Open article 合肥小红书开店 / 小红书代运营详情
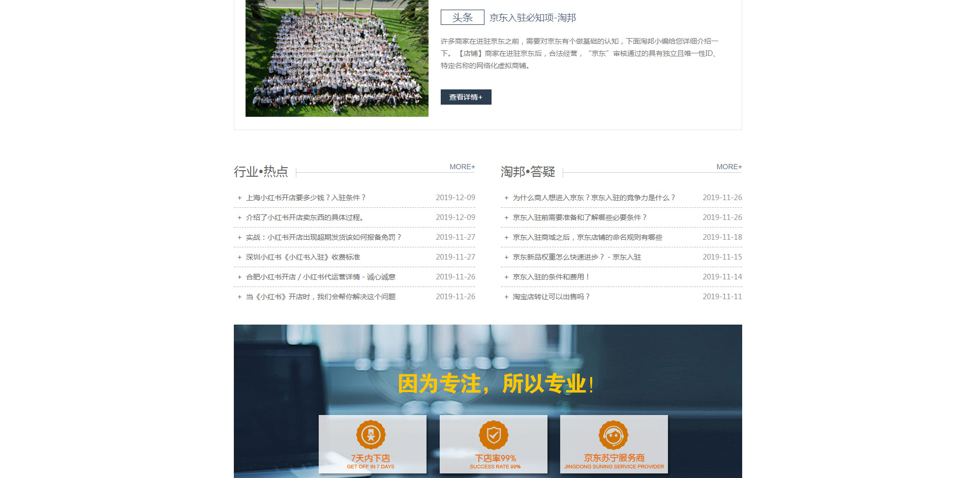The height and width of the screenshot is (478, 976). click(x=321, y=277)
